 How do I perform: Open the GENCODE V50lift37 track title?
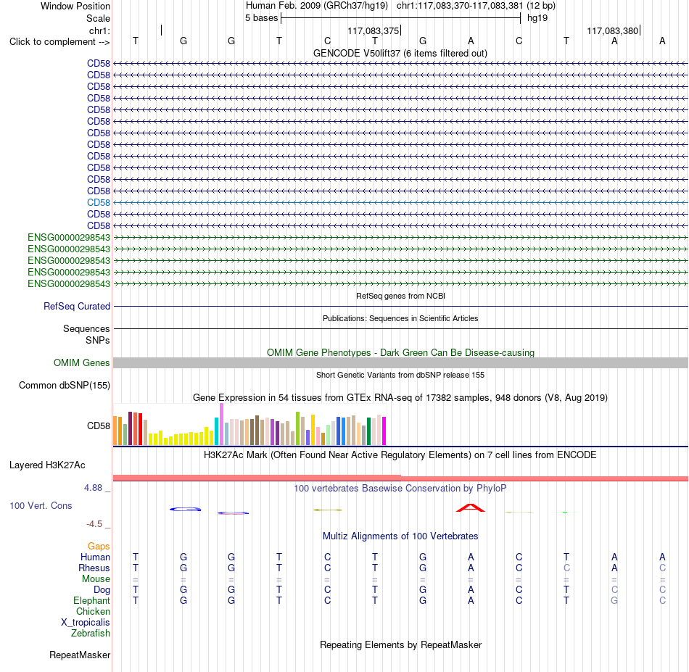(400, 54)
